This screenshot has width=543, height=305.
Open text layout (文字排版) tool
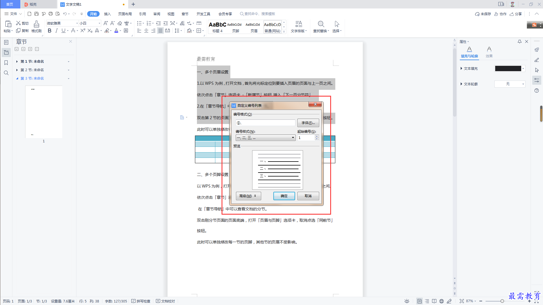(299, 27)
